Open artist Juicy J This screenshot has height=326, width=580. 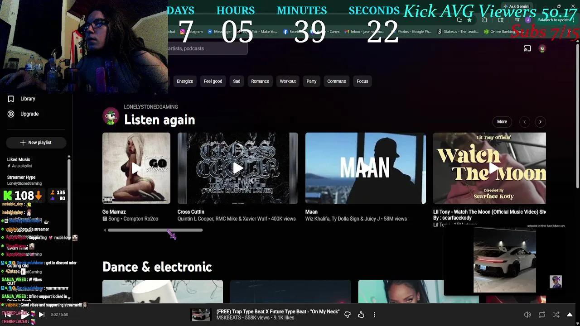coord(372,219)
